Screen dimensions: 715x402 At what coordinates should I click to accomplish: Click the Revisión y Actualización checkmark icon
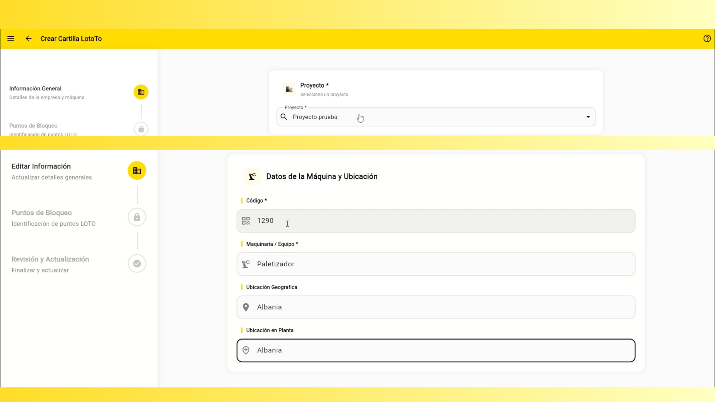[x=137, y=263]
